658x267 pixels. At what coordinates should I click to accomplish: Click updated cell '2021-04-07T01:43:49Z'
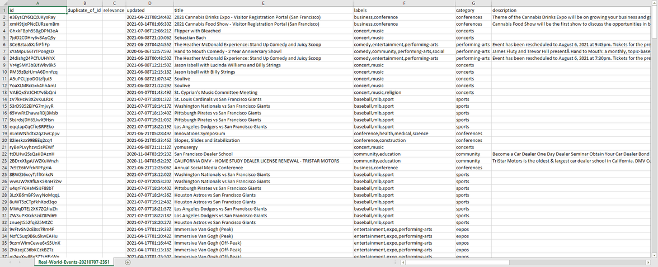[x=149, y=92]
